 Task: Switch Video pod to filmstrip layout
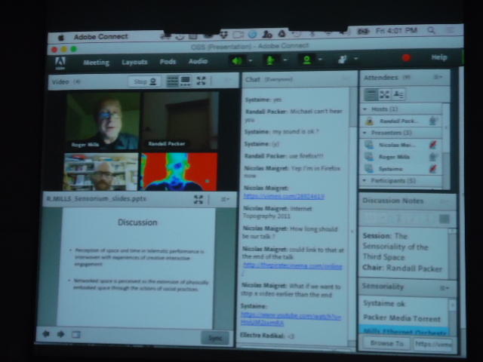click(186, 81)
